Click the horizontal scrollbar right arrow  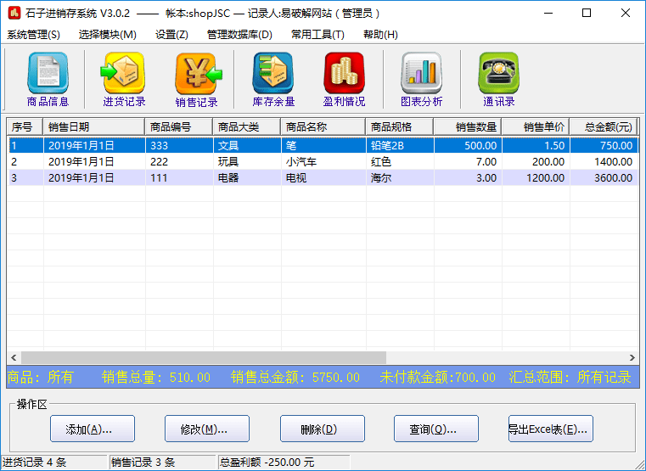coord(632,358)
